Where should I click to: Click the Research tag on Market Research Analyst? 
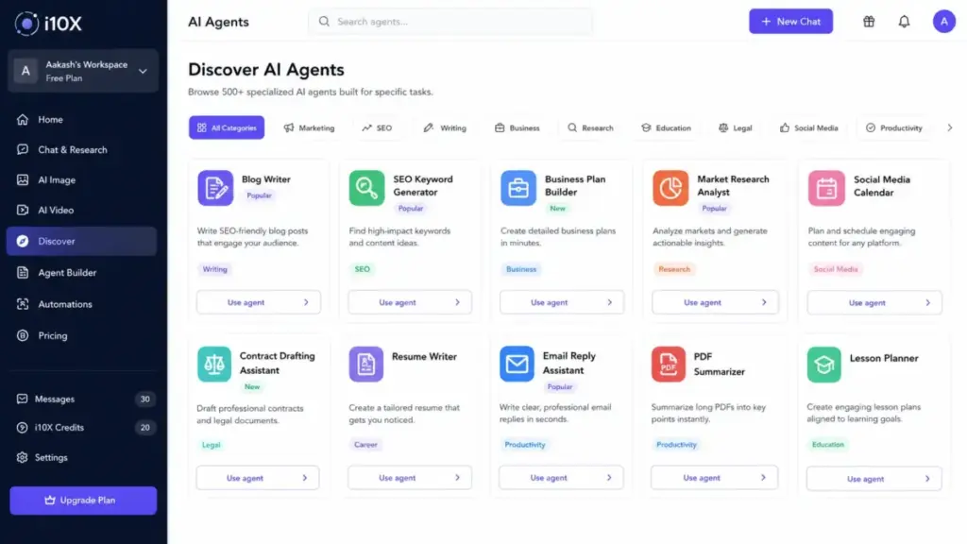click(674, 269)
